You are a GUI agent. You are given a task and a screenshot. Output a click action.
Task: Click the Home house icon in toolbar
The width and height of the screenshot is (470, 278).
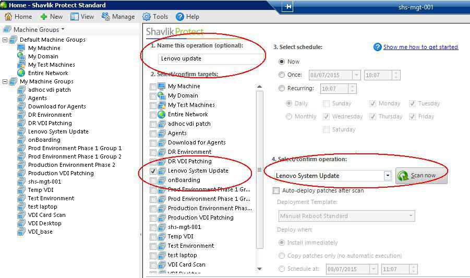tap(8, 17)
